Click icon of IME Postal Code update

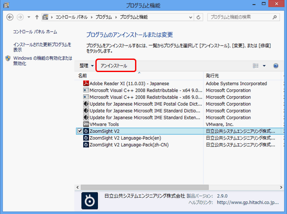[x=86, y=104]
